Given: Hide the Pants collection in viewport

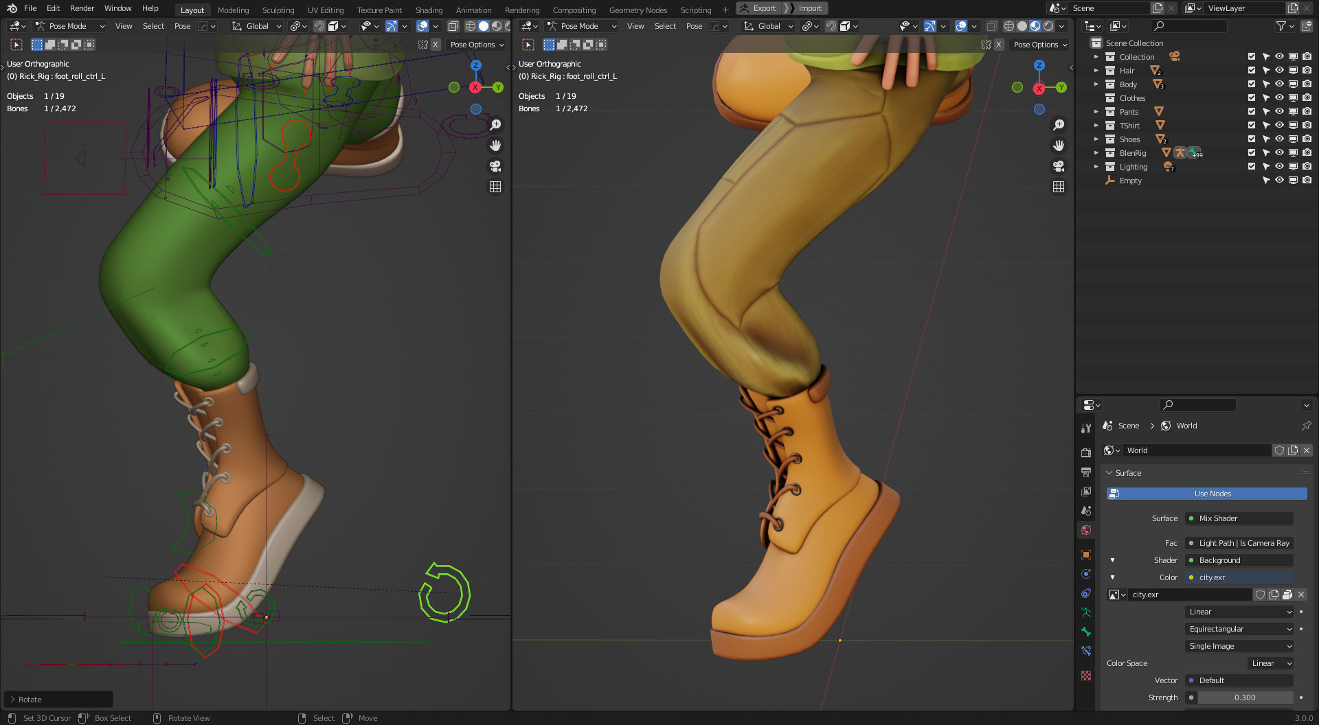Looking at the screenshot, I should click(x=1279, y=112).
